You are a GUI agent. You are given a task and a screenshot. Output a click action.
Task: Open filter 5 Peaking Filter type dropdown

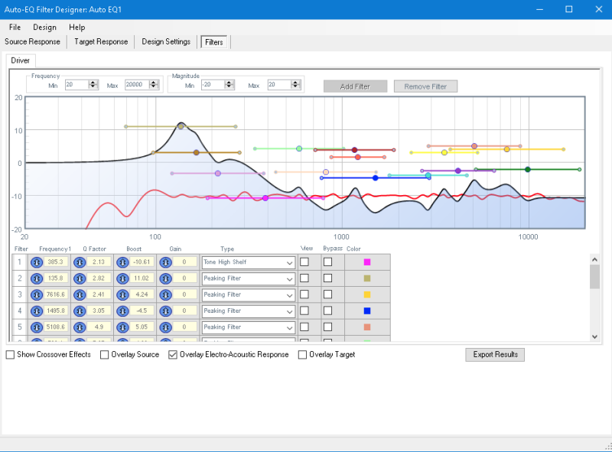pyautogui.click(x=248, y=327)
